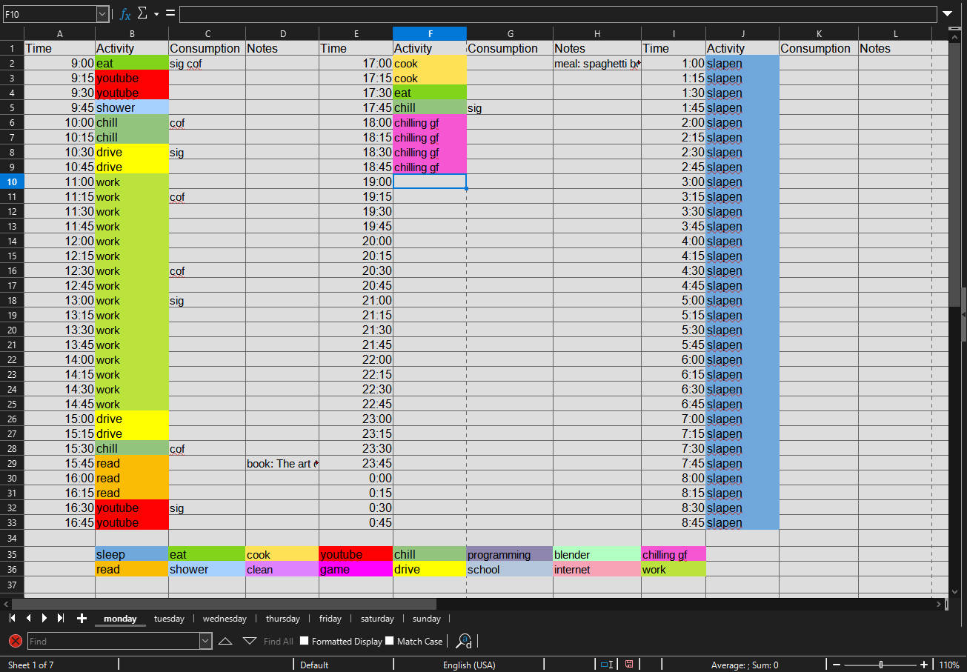Click the Formula equals sign icon
Image resolution: width=967 pixels, height=672 pixels.
[170, 13]
